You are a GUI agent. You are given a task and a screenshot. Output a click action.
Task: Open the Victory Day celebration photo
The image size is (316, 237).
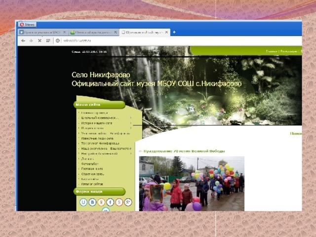(x=192, y=183)
